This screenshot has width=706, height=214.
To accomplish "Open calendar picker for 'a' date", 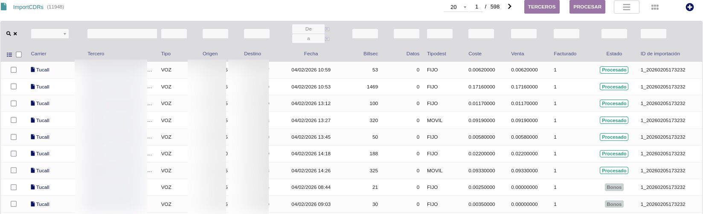I will click(327, 39).
